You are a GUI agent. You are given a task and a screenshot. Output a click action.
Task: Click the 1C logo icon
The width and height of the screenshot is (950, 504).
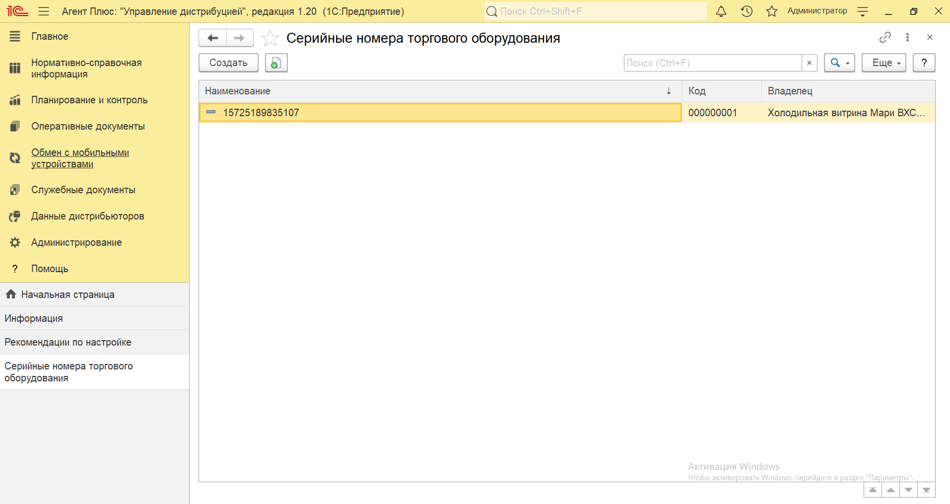tap(17, 11)
